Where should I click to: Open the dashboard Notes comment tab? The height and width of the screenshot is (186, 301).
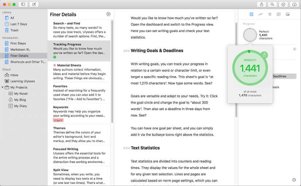pos(279,14)
